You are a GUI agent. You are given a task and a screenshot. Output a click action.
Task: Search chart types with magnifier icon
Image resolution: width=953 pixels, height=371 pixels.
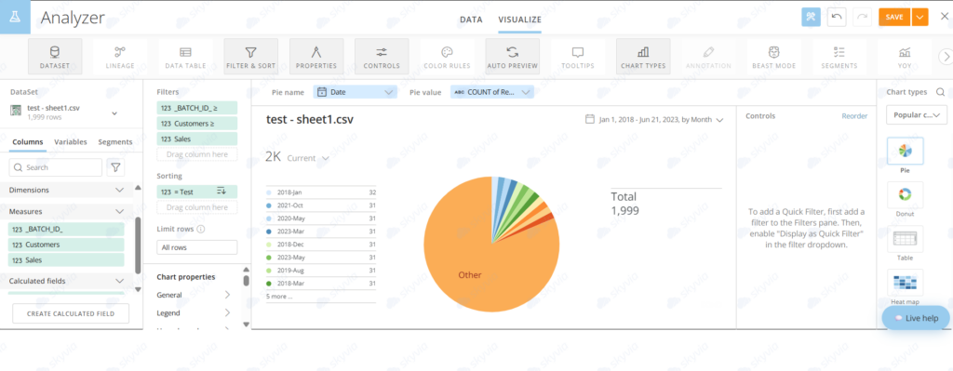click(940, 92)
